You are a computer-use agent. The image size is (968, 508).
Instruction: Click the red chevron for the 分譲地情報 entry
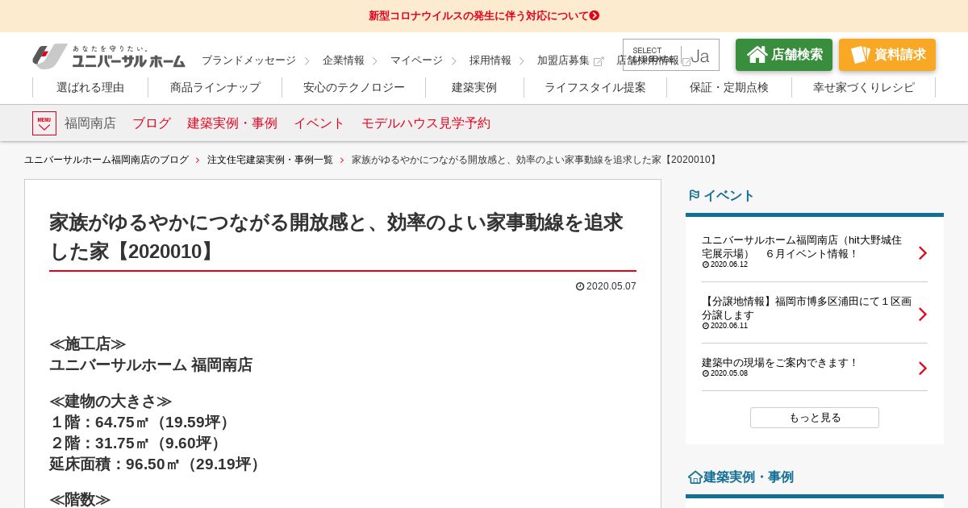pos(923,314)
